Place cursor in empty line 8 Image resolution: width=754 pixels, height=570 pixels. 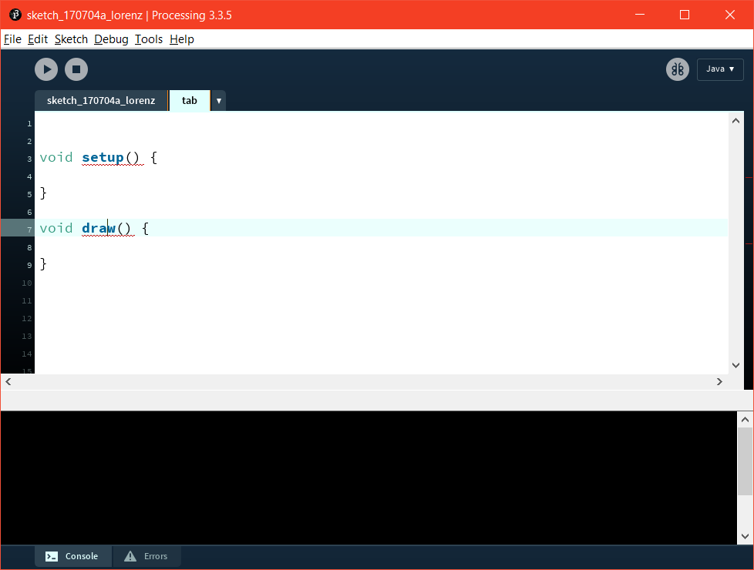[382, 246]
